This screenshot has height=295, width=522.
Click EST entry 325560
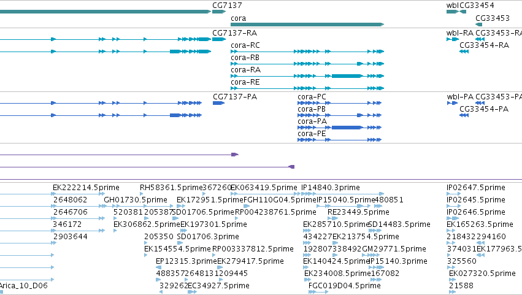[462, 262]
